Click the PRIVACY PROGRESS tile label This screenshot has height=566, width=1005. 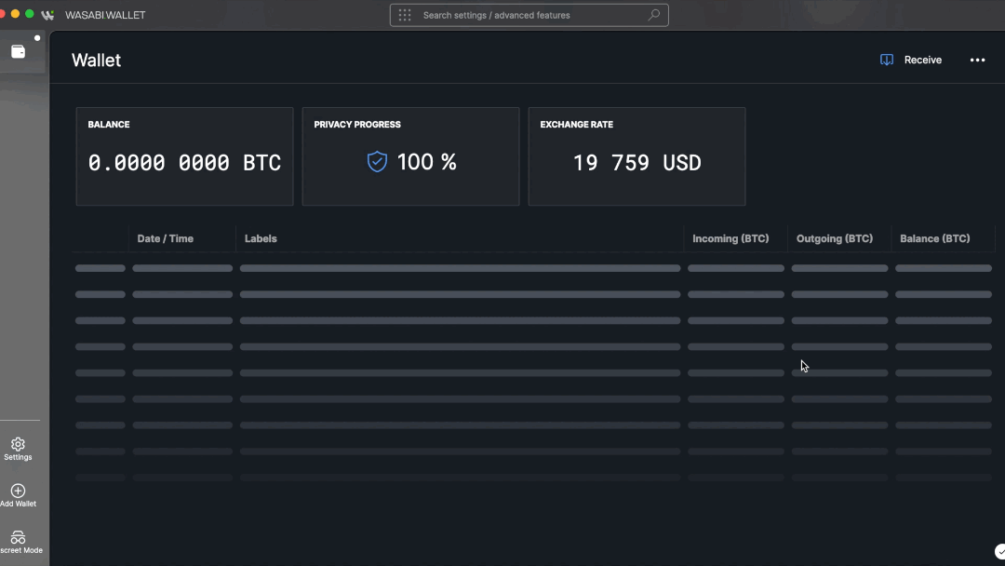(357, 125)
